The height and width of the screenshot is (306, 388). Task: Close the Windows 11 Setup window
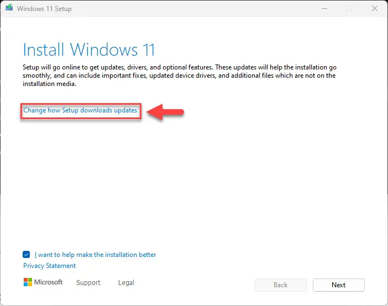point(375,8)
